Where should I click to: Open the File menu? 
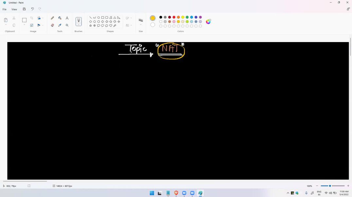[x=4, y=9]
